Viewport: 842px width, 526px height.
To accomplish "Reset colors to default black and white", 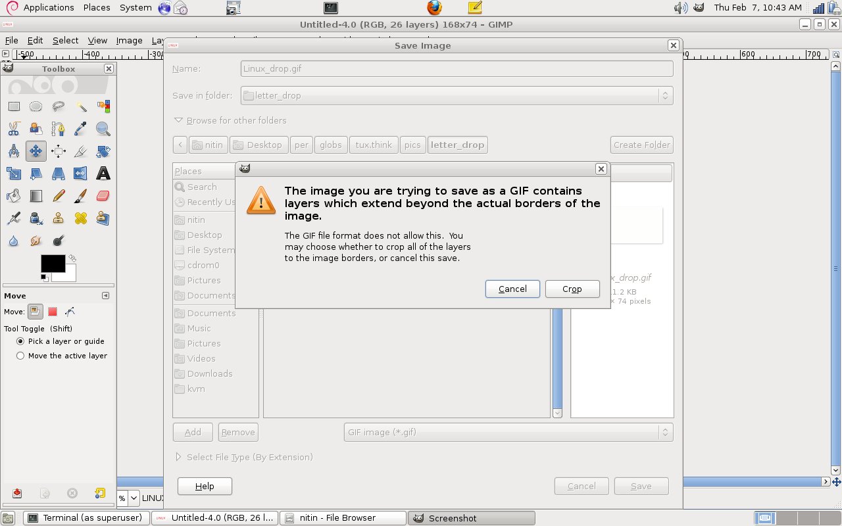I will (44, 277).
